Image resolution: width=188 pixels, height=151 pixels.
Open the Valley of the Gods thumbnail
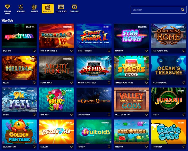131,100
